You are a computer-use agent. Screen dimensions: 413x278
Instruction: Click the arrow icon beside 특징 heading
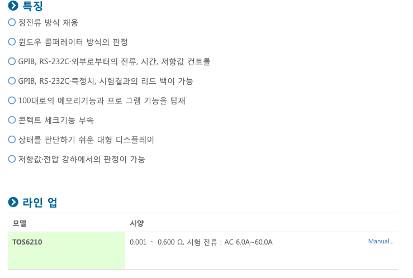[x=13, y=6]
